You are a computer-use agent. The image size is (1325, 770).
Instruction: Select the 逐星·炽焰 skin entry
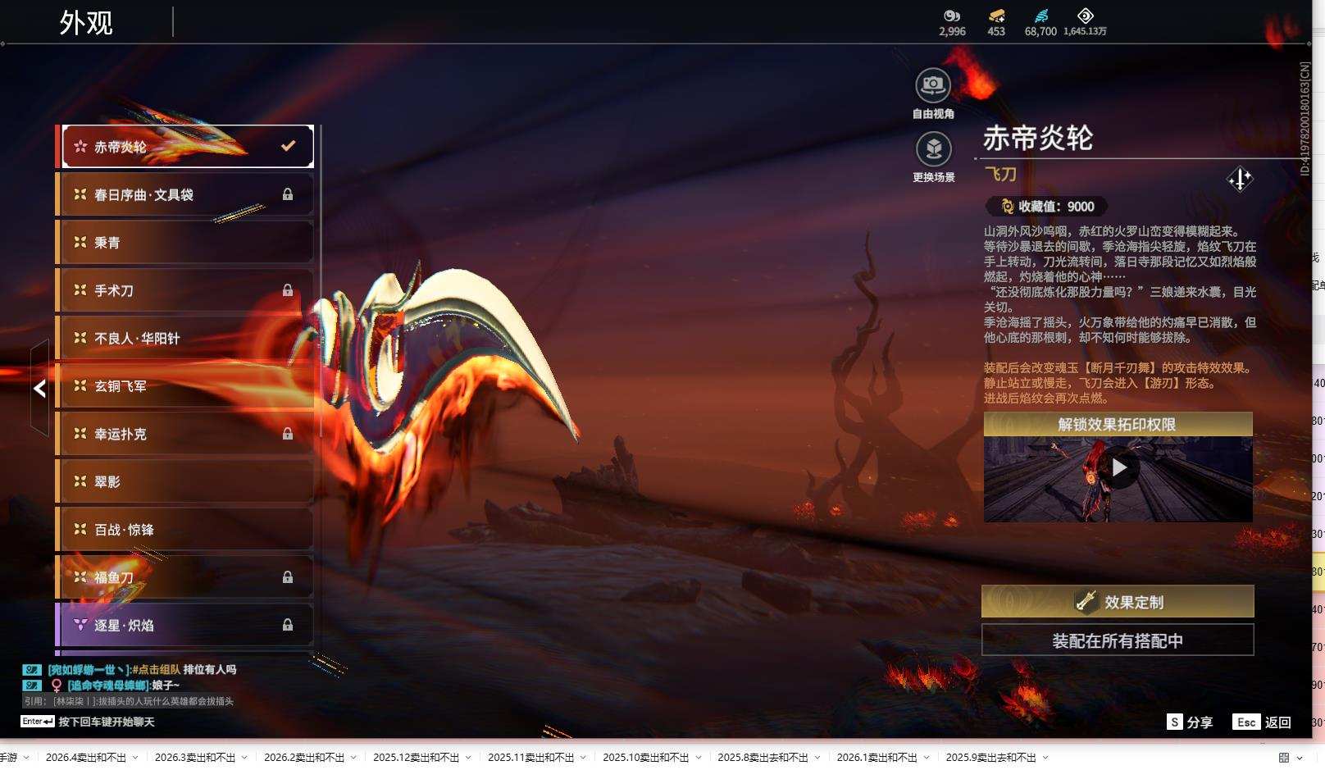pos(186,625)
